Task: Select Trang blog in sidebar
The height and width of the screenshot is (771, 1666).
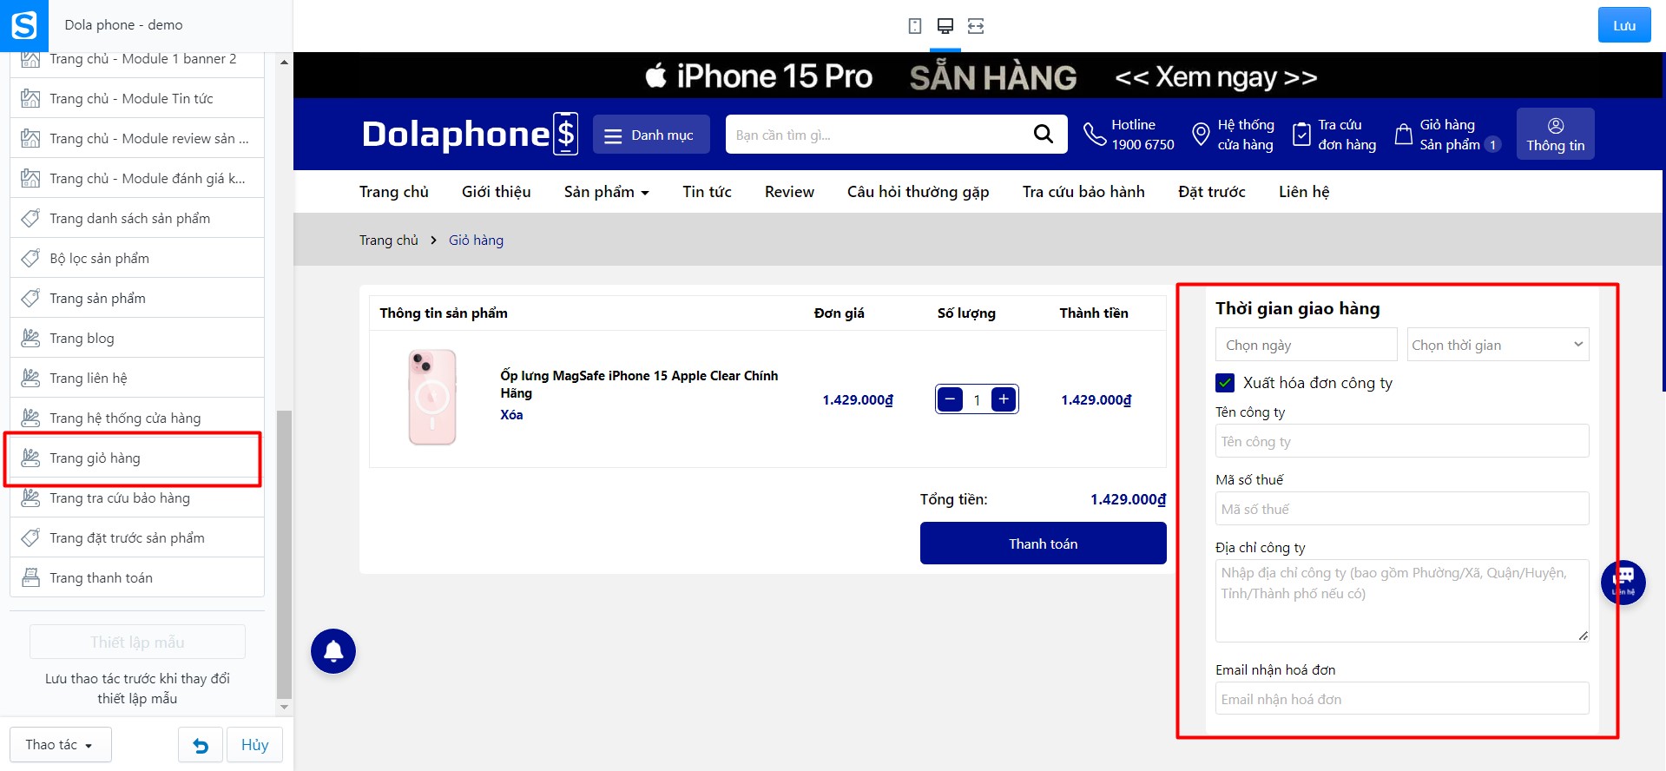Action: pyautogui.click(x=137, y=338)
